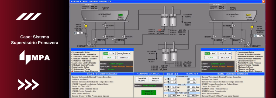Click R1M71 50,0 setpoint input field
The image size is (276, 98).
pos(80,33)
